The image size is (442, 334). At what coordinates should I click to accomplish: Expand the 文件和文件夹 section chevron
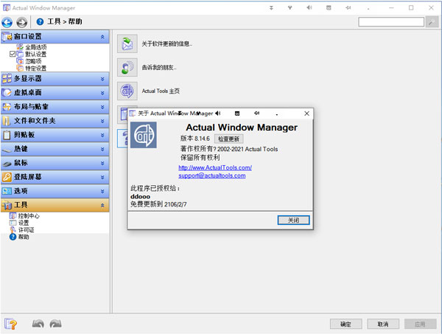pyautogui.click(x=102, y=122)
